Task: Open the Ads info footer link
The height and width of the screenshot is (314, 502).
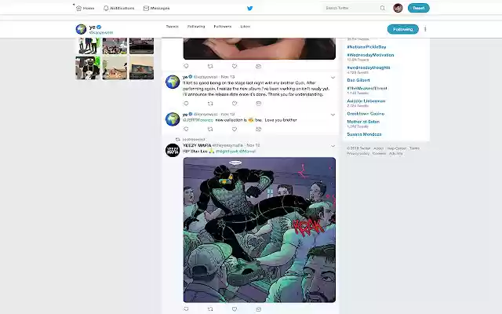Action: pyautogui.click(x=395, y=154)
